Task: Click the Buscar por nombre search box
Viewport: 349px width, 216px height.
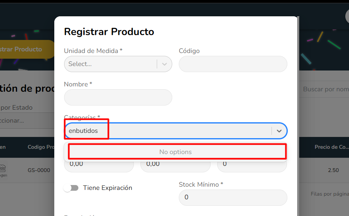Action: (x=325, y=89)
